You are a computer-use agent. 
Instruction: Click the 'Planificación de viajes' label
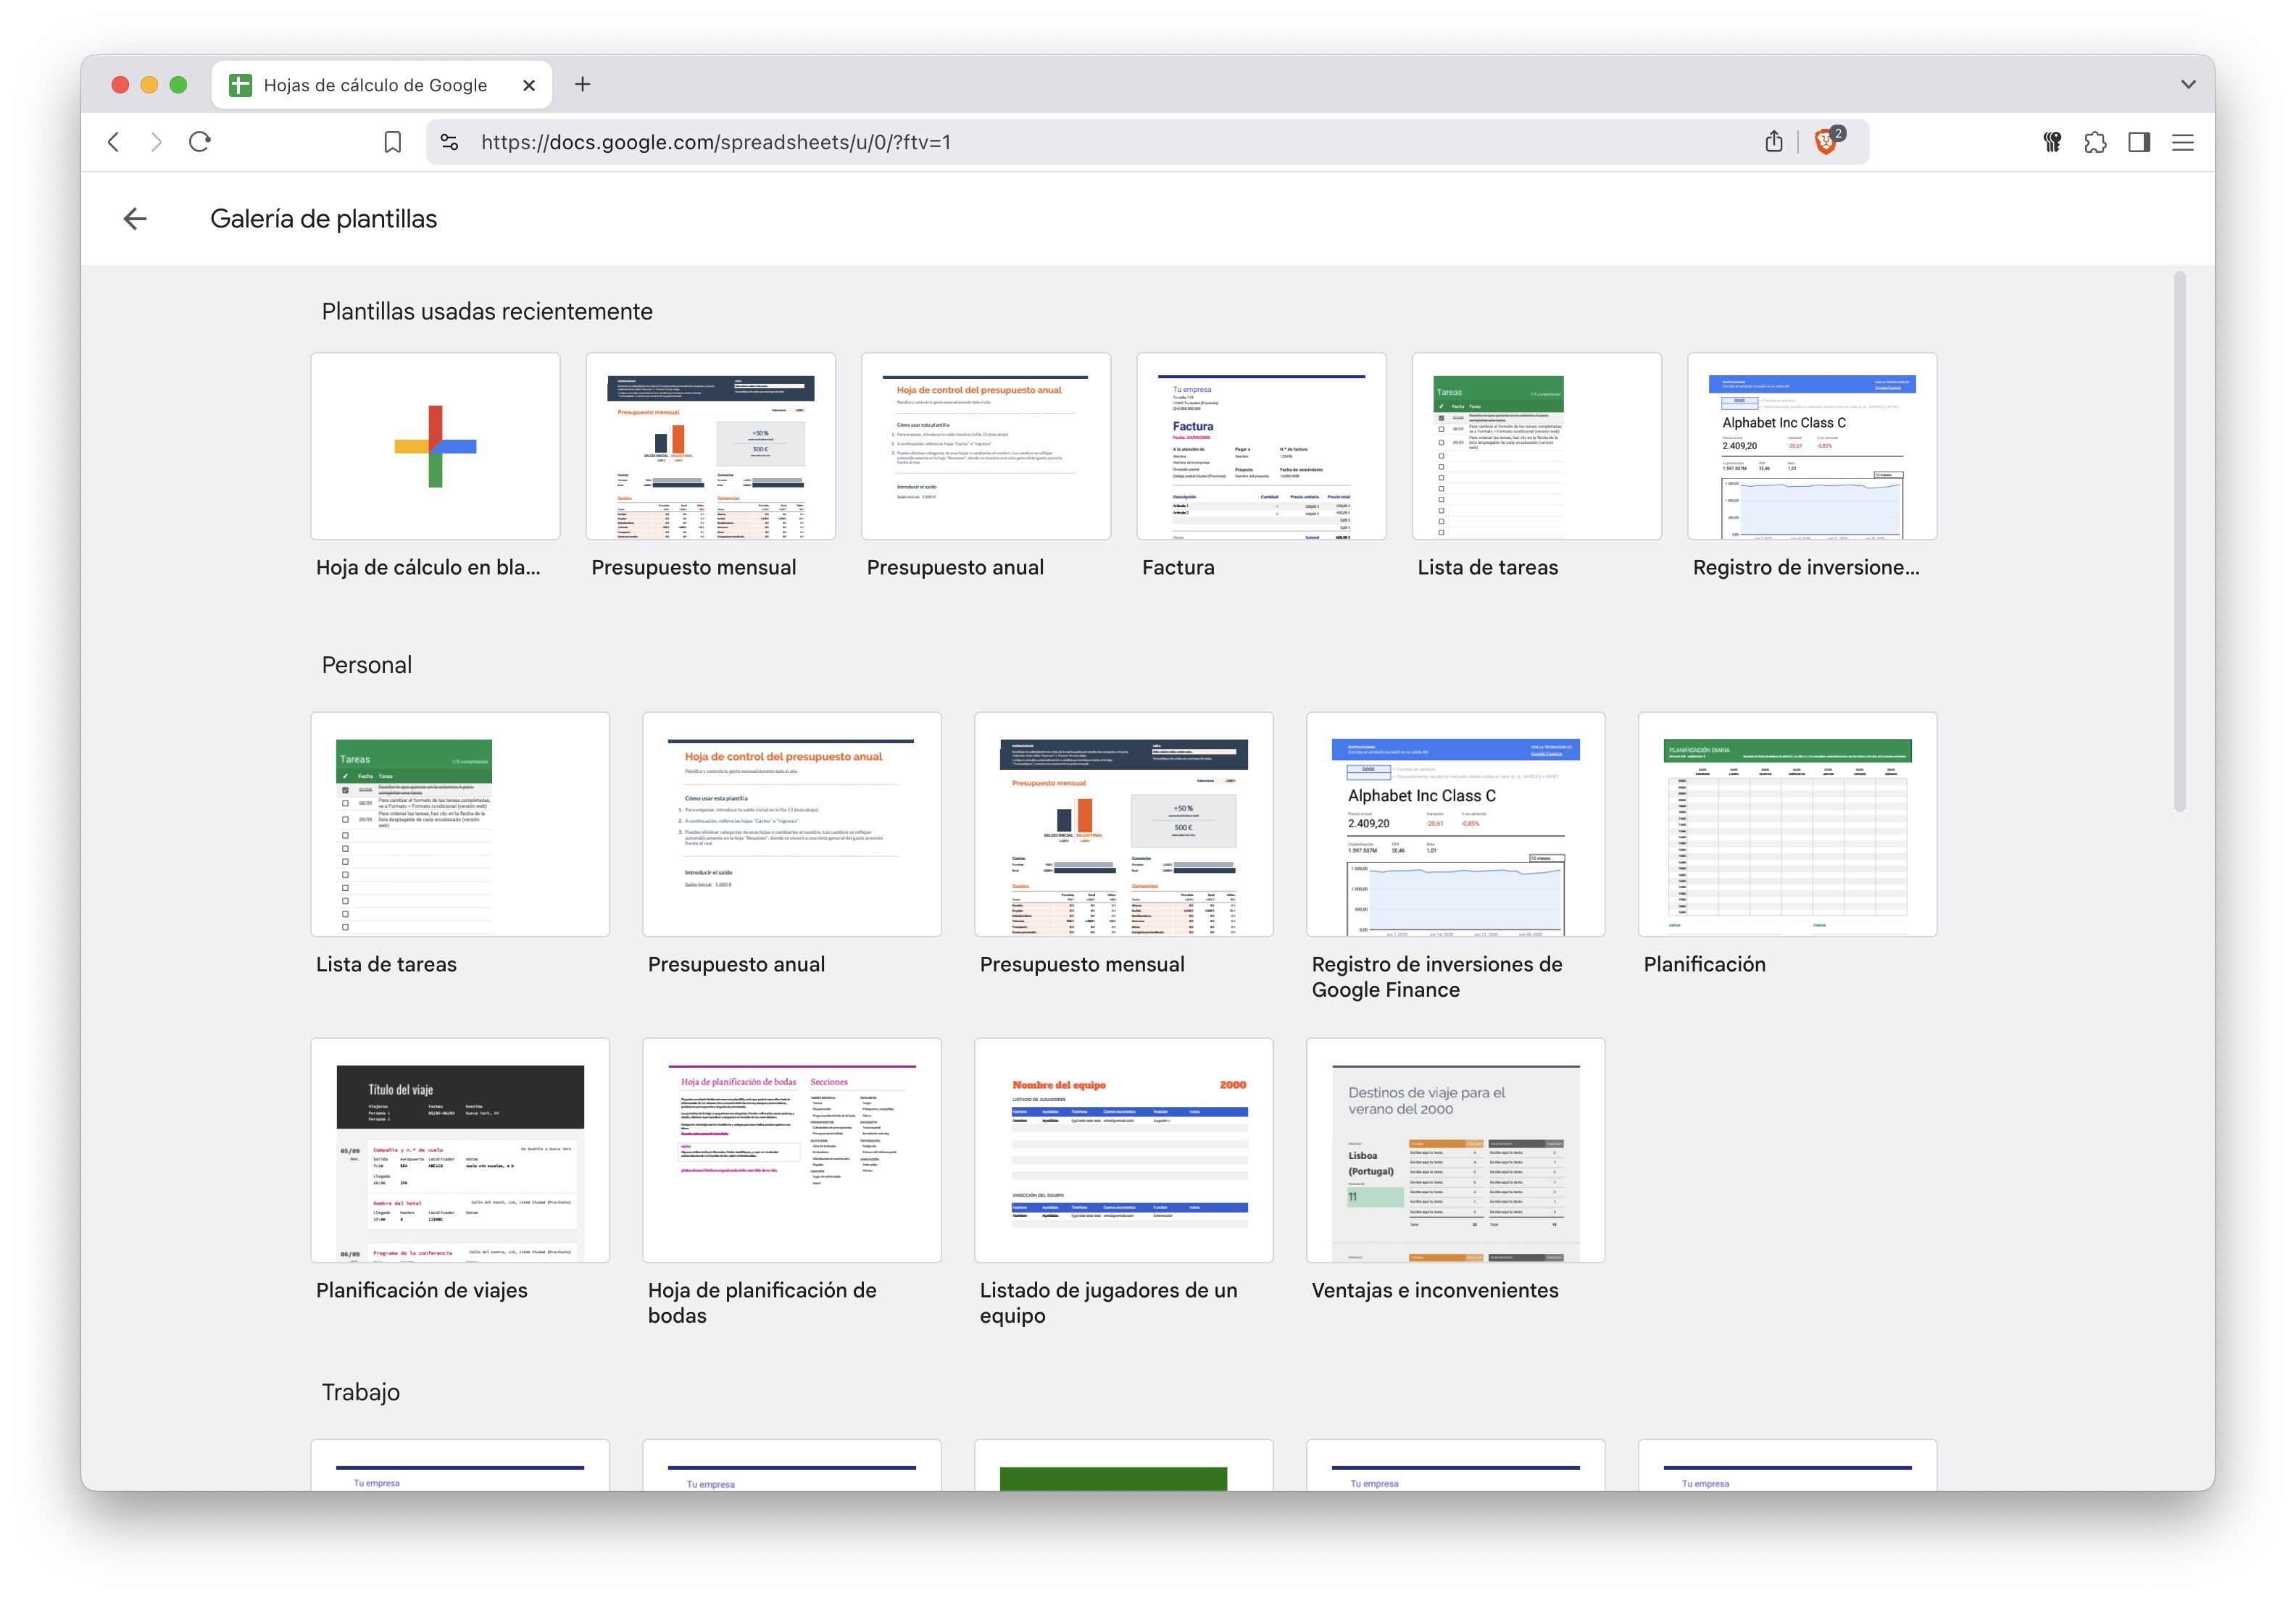tap(421, 1290)
